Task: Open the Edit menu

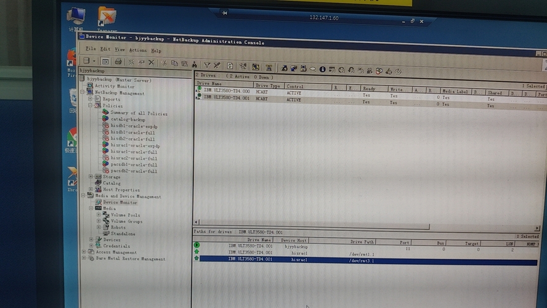Action: tap(105, 49)
